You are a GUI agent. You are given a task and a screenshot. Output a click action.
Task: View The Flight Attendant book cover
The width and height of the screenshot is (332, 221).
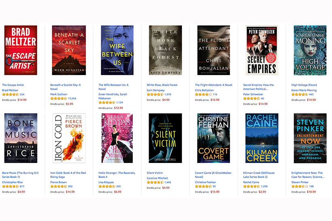point(214,50)
